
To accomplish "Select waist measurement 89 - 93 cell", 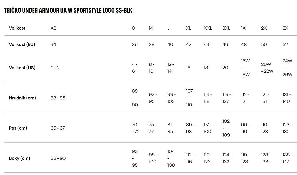I will pyautogui.click(x=190, y=128).
